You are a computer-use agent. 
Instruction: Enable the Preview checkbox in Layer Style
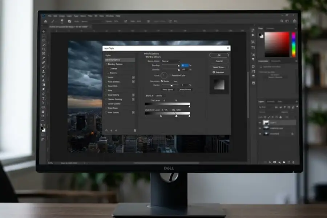213,72
